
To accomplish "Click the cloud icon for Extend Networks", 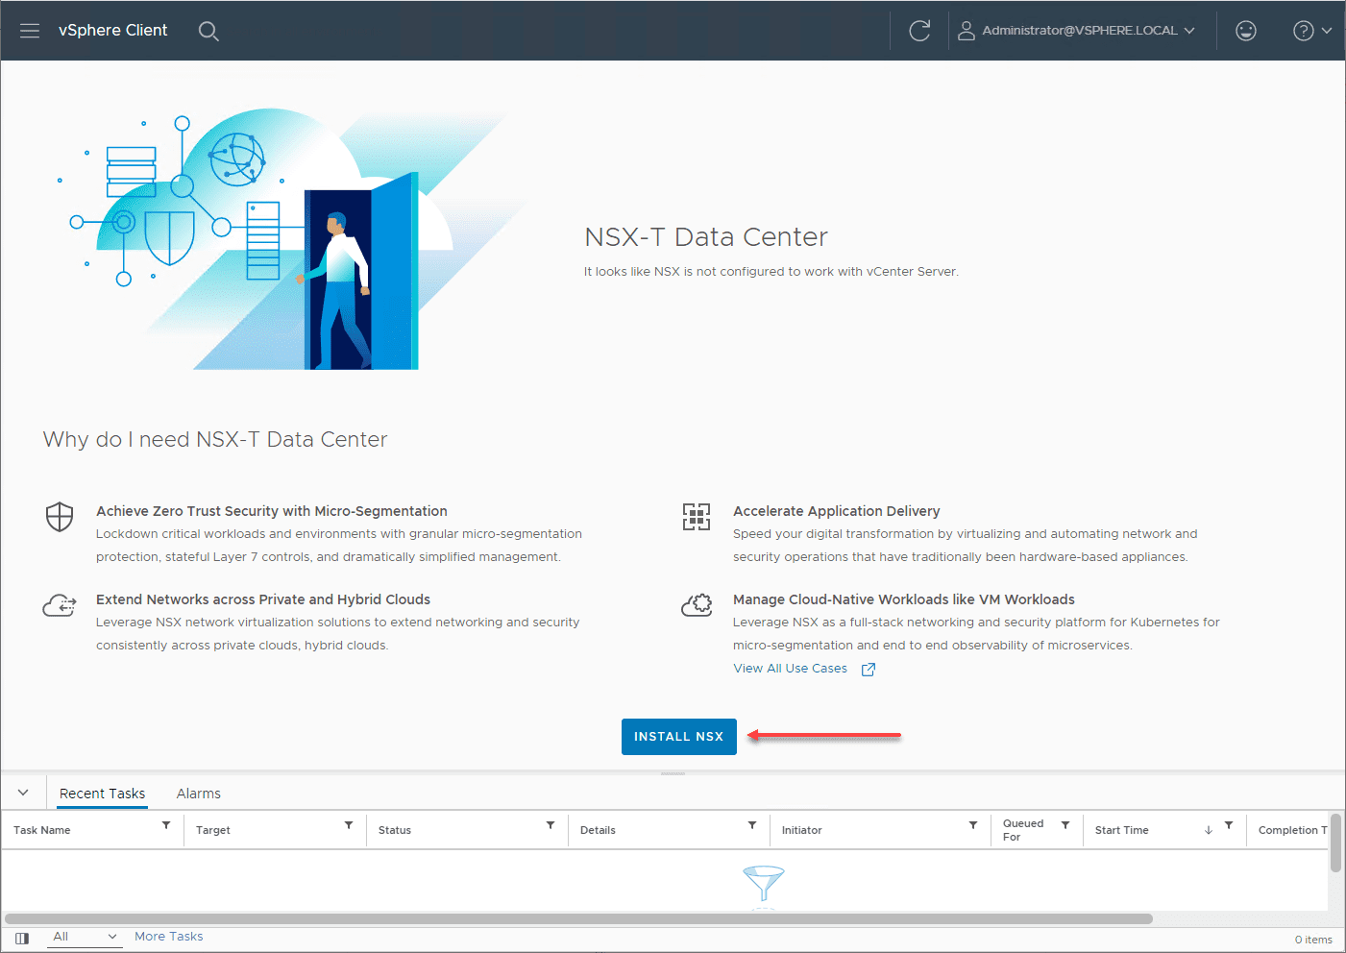I will 60,606.
